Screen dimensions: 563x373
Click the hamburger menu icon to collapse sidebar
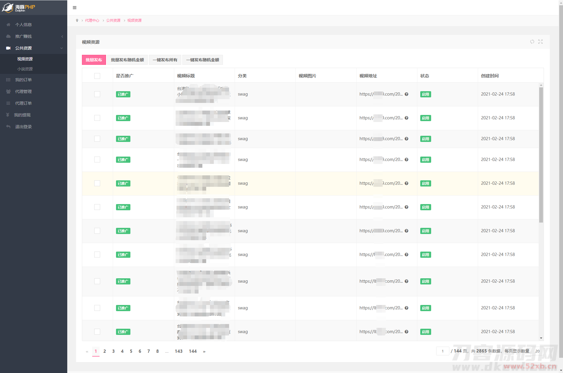pos(75,8)
